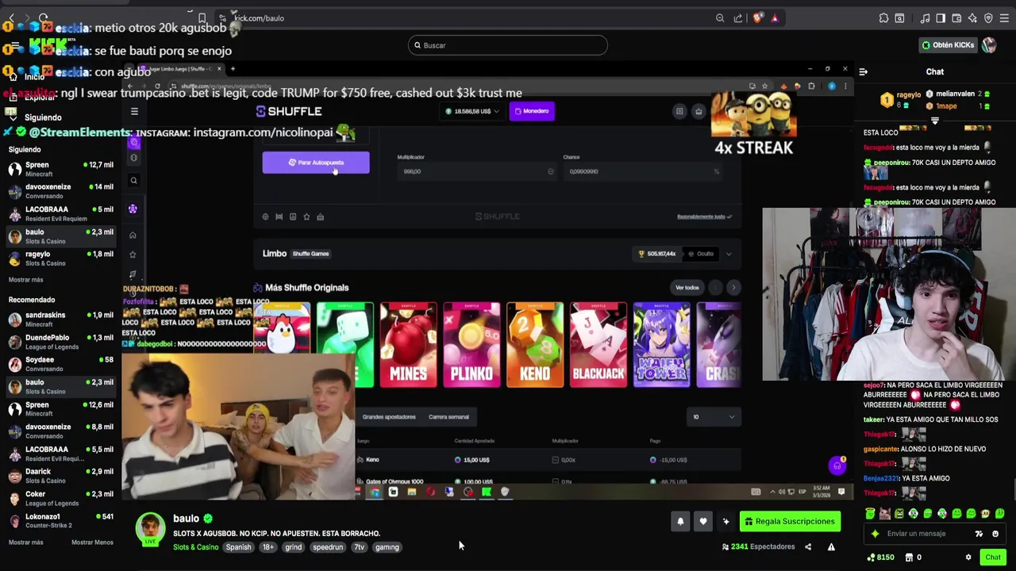Click the zoom magnifier icon in address bar
The width and height of the screenshot is (1016, 571).
[x=720, y=18]
